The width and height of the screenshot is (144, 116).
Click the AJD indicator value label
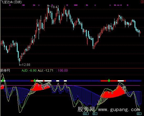(29, 71)
